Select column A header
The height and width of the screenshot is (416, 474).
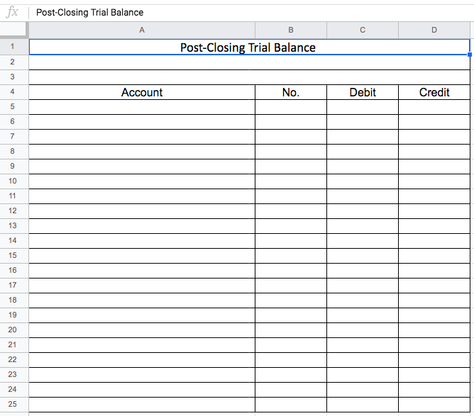point(142,30)
